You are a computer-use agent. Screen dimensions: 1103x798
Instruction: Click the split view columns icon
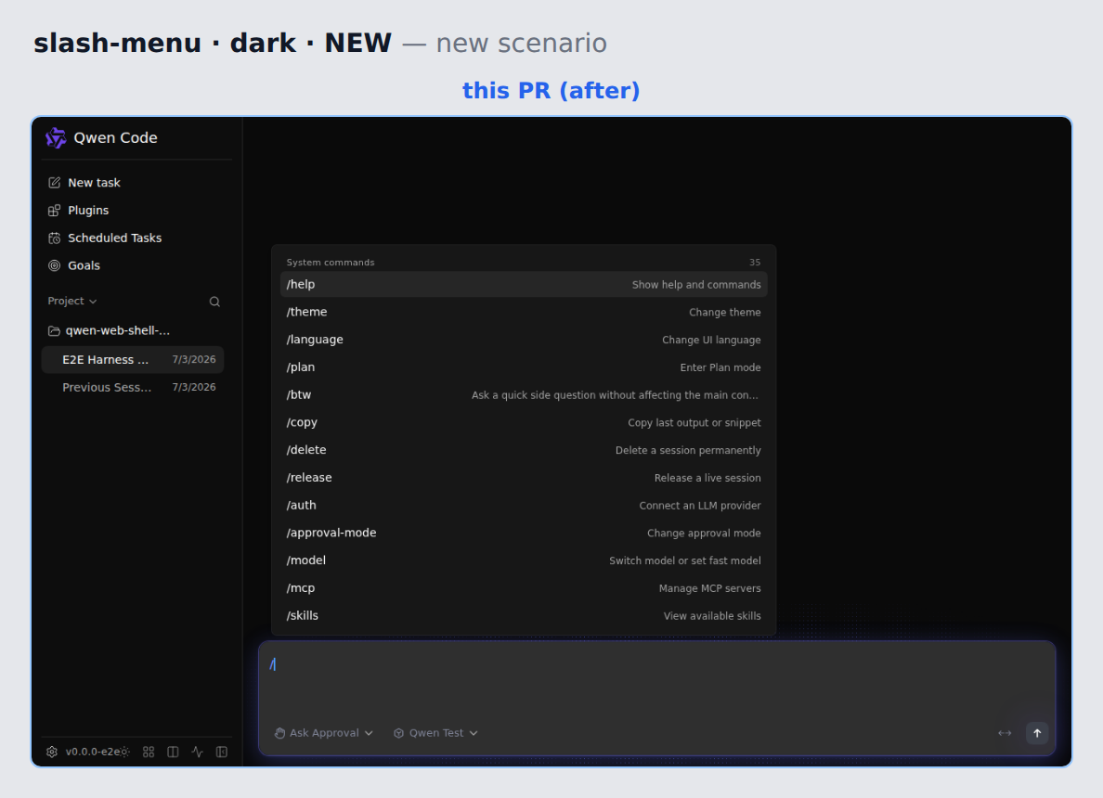pyautogui.click(x=173, y=752)
